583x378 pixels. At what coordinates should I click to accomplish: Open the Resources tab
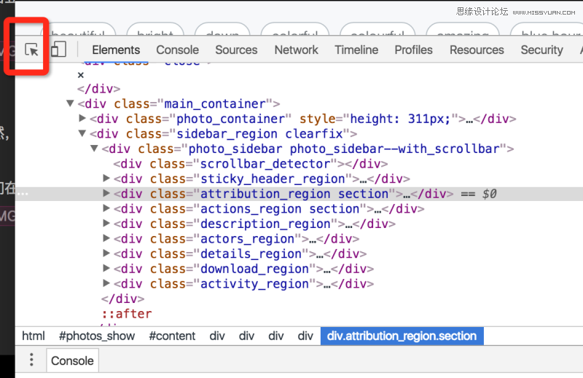coord(477,50)
